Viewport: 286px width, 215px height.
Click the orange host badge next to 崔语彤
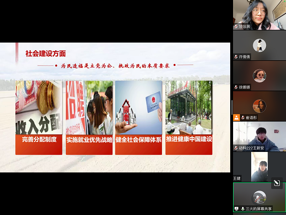click(236, 117)
